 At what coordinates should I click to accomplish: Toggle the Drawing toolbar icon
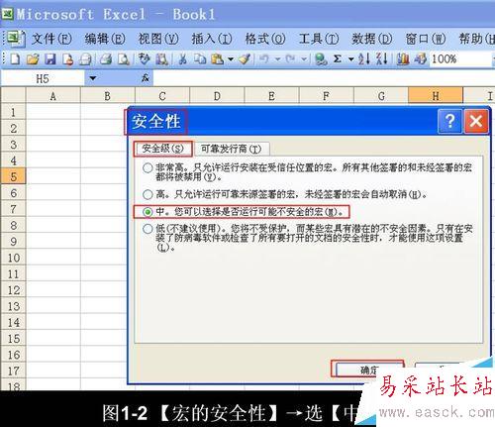coord(421,59)
